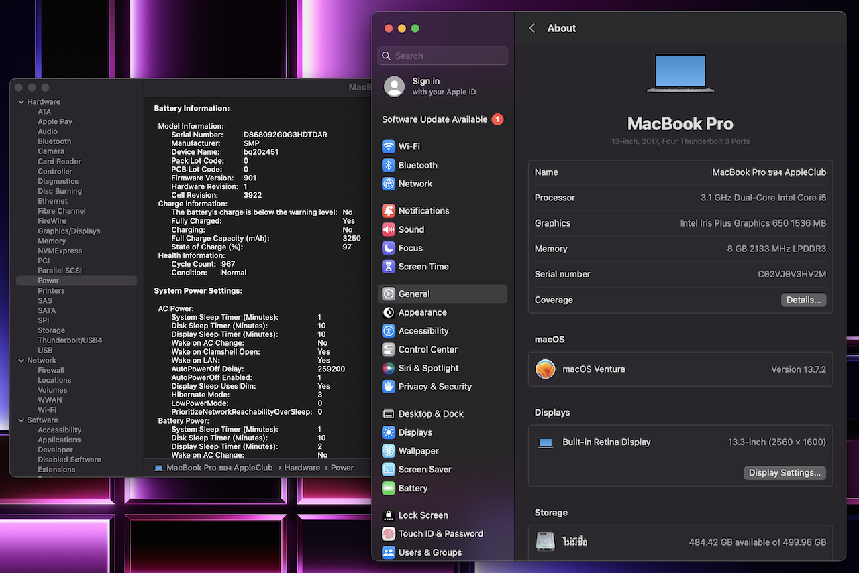Select Graphics/Displays in System Information sidebar
859x573 pixels.
point(69,231)
